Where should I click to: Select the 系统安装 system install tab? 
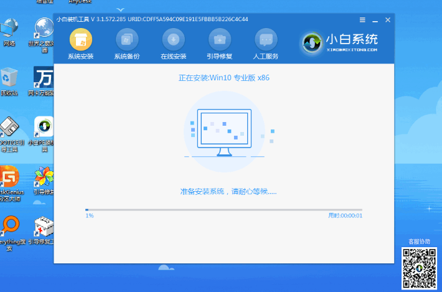click(81, 44)
